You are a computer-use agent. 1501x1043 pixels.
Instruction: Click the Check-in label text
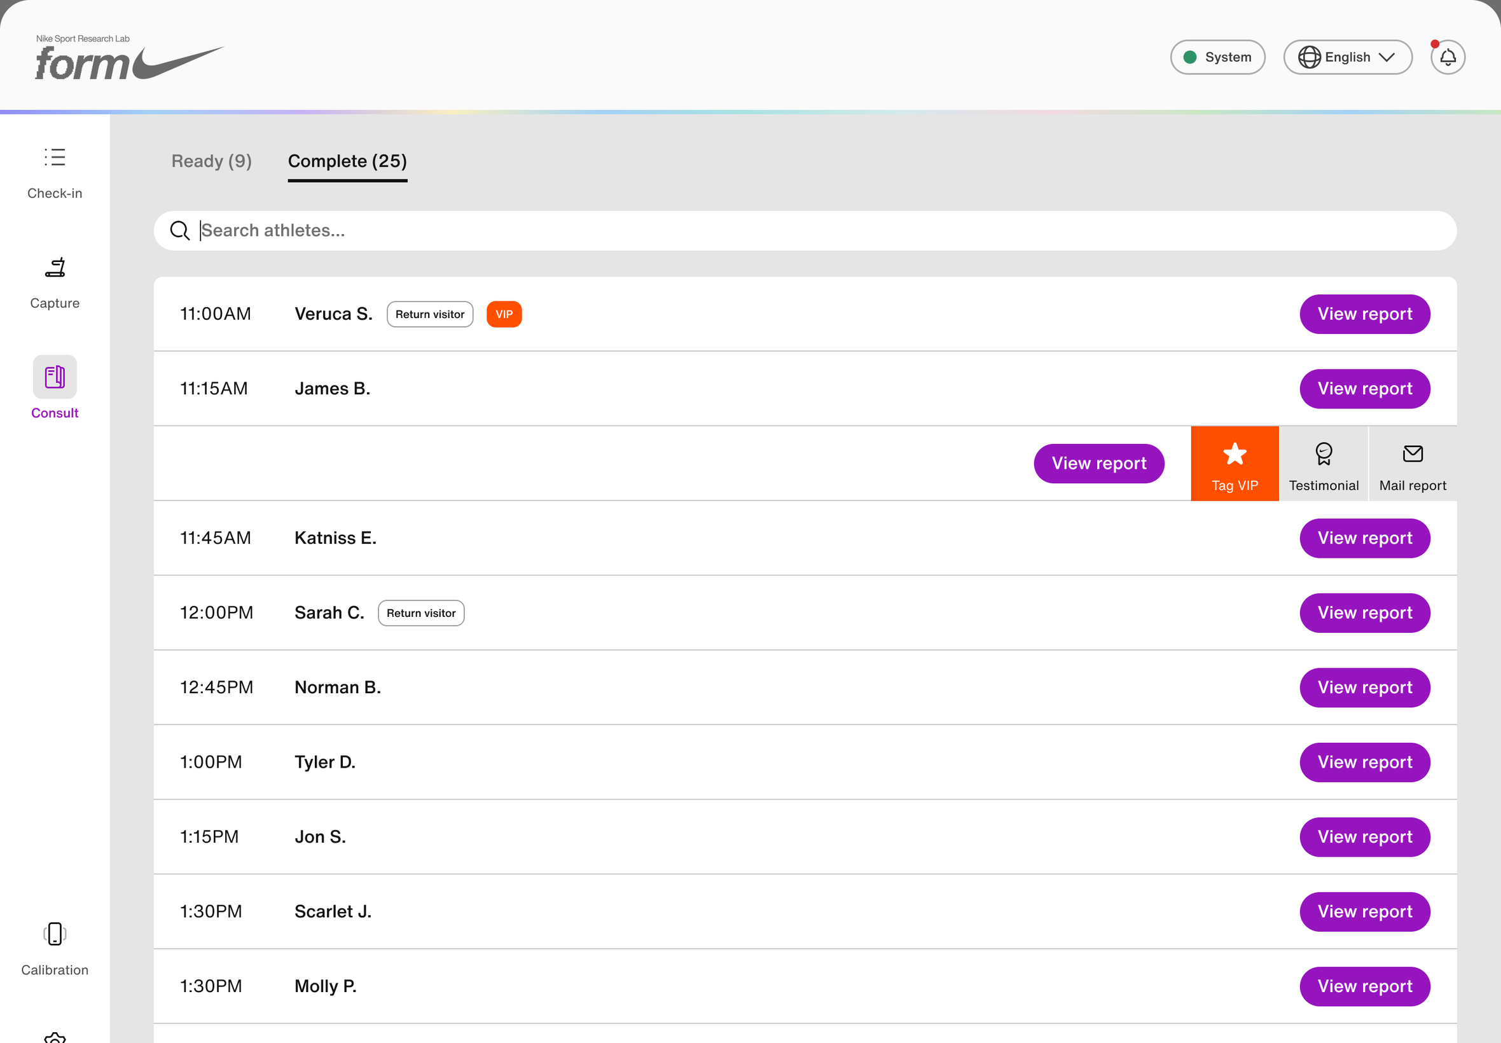tap(55, 193)
